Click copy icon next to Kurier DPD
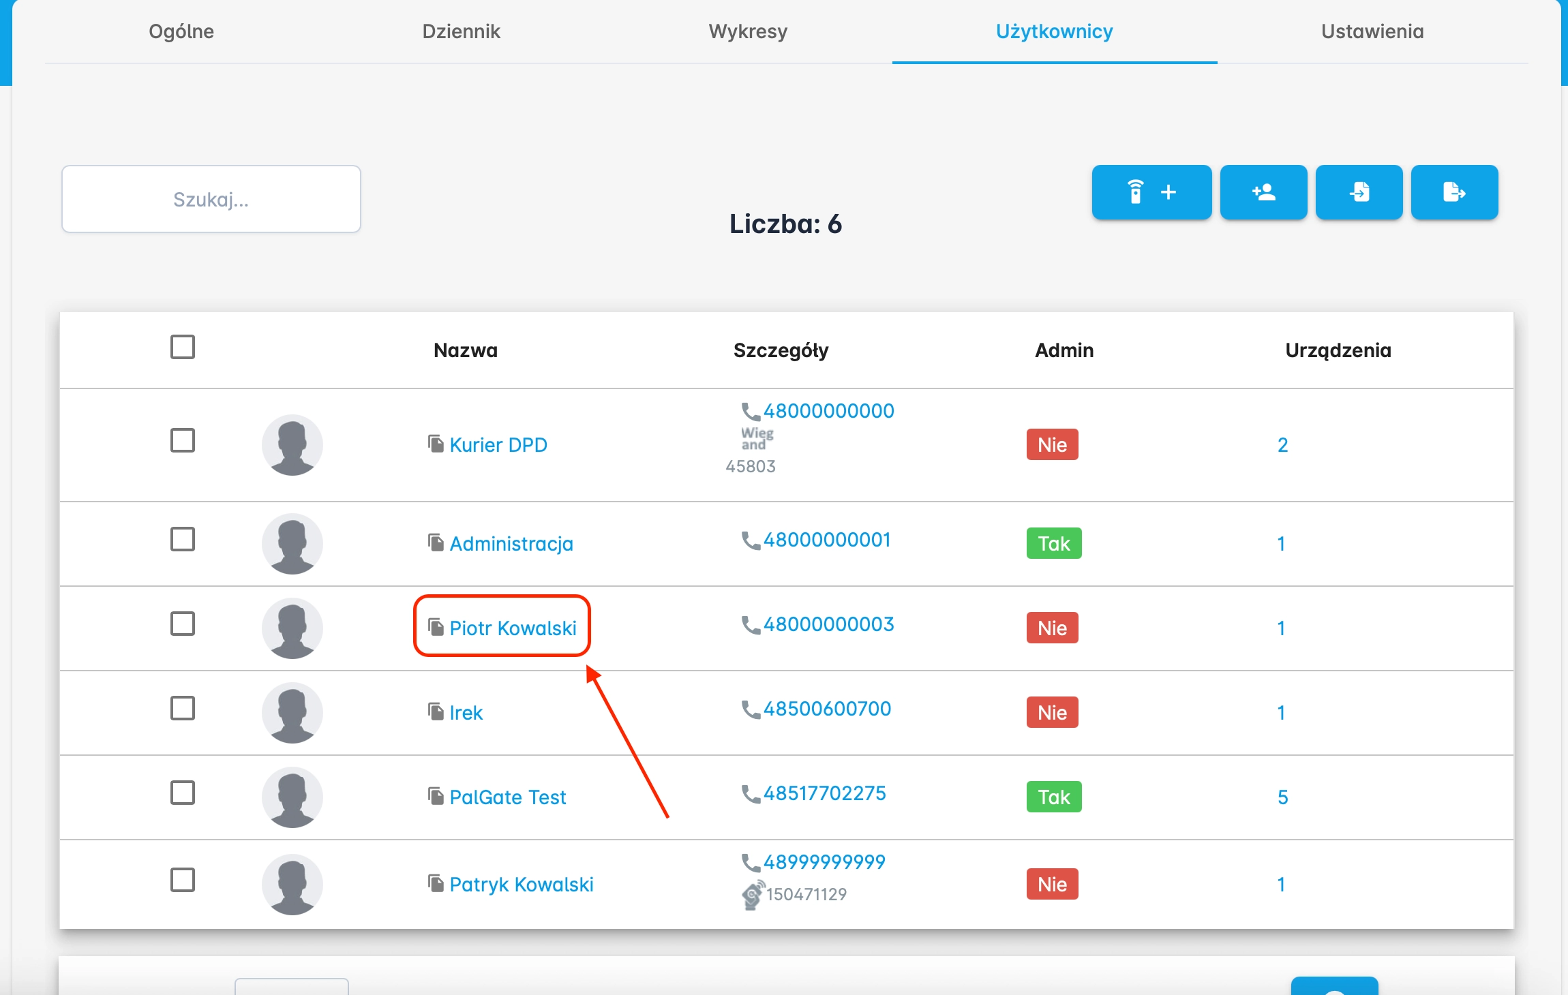1568x995 pixels. click(436, 444)
